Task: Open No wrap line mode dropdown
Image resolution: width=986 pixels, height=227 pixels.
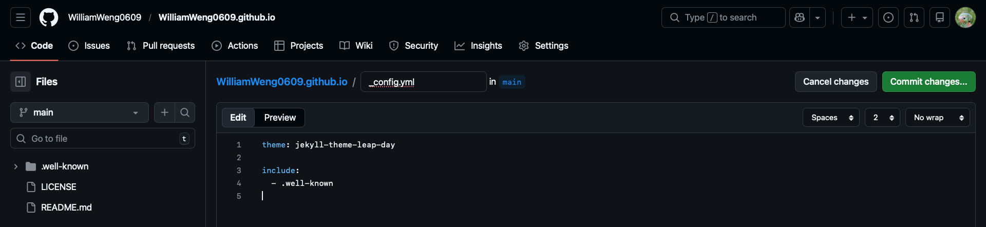Action: (x=937, y=118)
